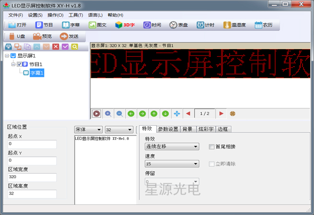Open the 工具(T) menu
The image size is (314, 215).
coord(76,15)
